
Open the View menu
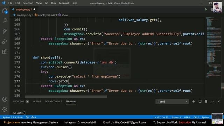pos(39,3)
